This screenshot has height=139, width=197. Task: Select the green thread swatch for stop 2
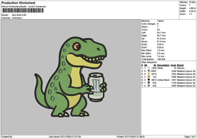pos(149,71)
